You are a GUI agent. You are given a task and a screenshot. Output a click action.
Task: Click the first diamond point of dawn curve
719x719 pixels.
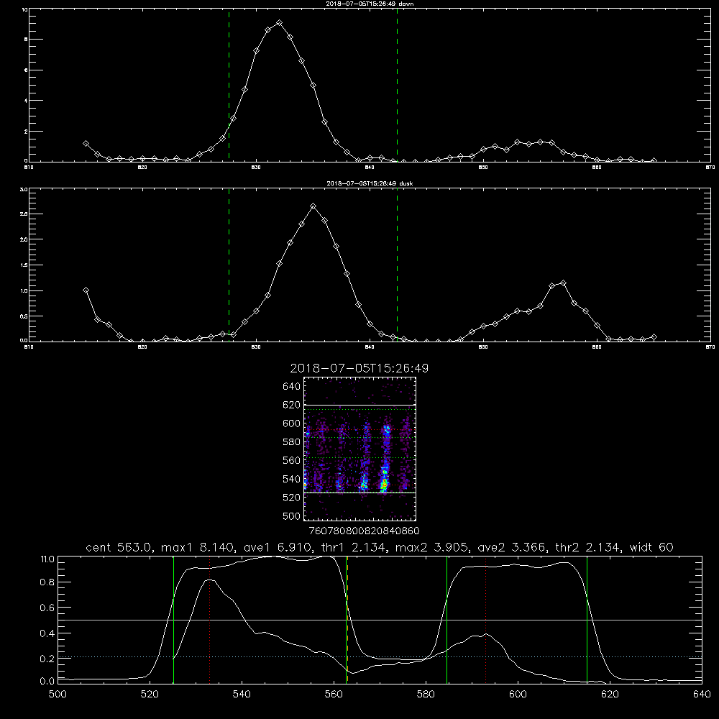(86, 144)
